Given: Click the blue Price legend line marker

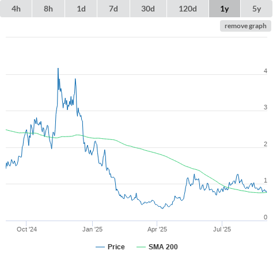Looking at the screenshot, I should click(x=100, y=247).
